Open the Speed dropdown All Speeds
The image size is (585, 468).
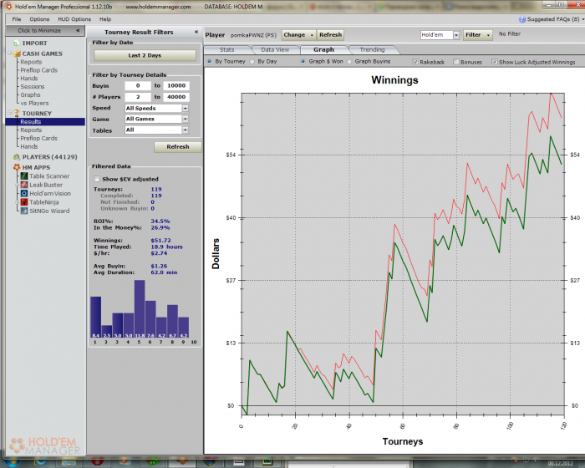click(x=157, y=109)
